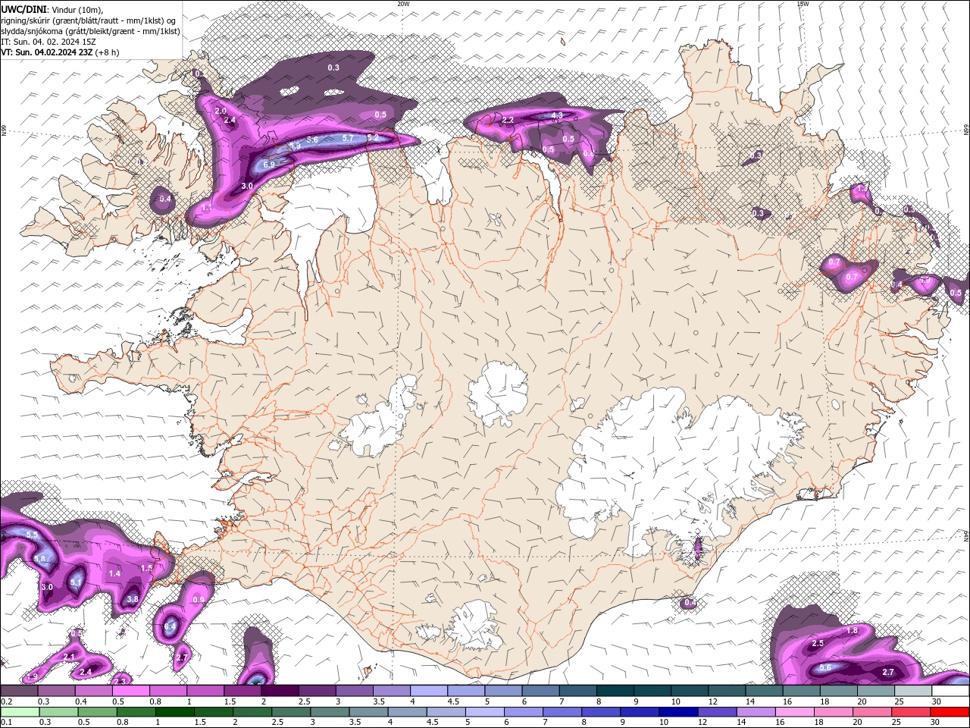Select lower legend red swatch 25–30
The height and width of the screenshot is (728, 970).
tap(911, 712)
